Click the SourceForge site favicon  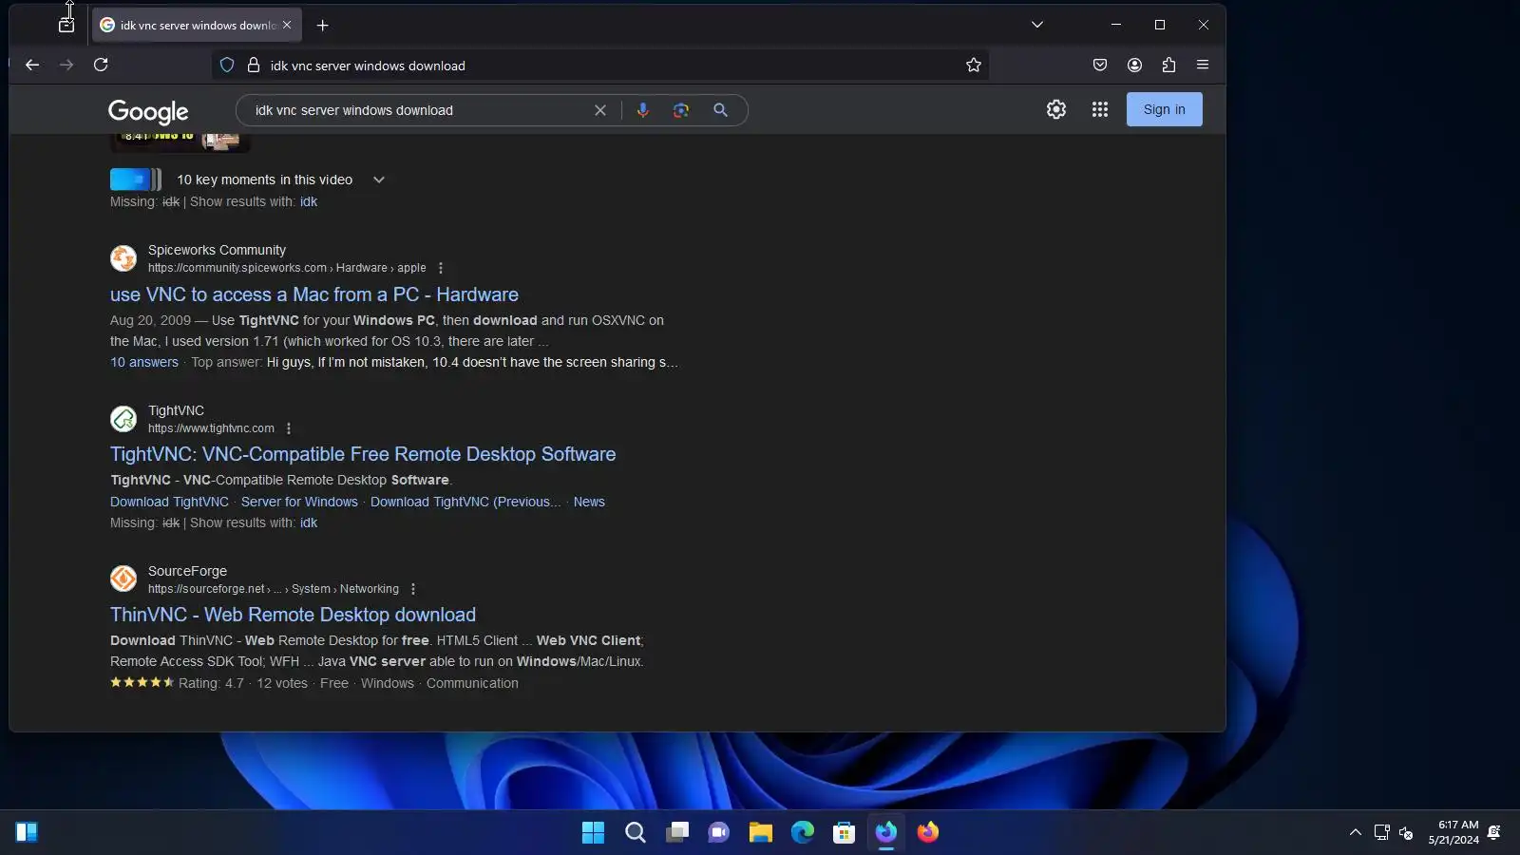(123, 579)
